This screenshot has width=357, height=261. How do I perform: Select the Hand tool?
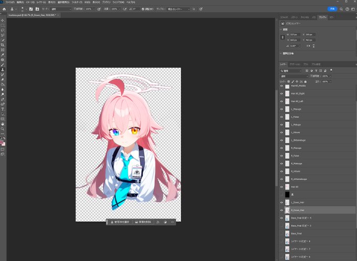pyautogui.click(x=3, y=124)
